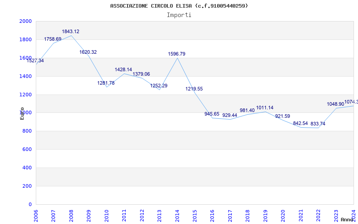The image size is (358, 224).
Task: Click the Importi subtitle
Action: pos(179,15)
